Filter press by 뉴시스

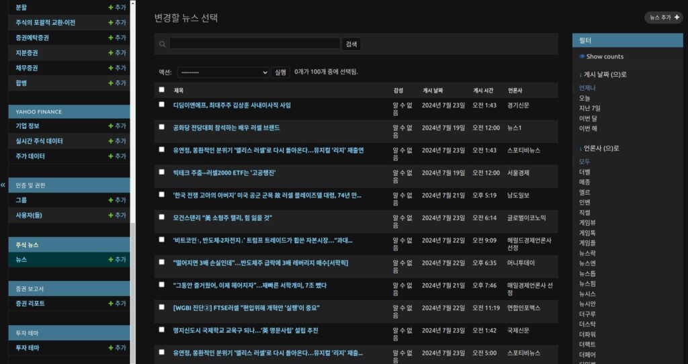587,294
